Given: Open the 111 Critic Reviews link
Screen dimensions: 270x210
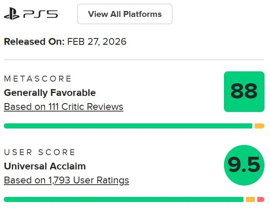Looking at the screenshot, I should [x=63, y=107].
